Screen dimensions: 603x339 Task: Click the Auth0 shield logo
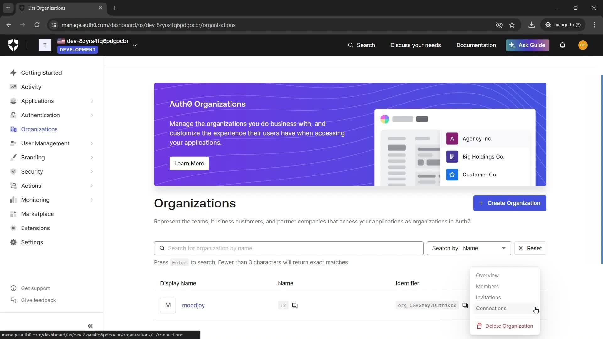pyautogui.click(x=13, y=45)
